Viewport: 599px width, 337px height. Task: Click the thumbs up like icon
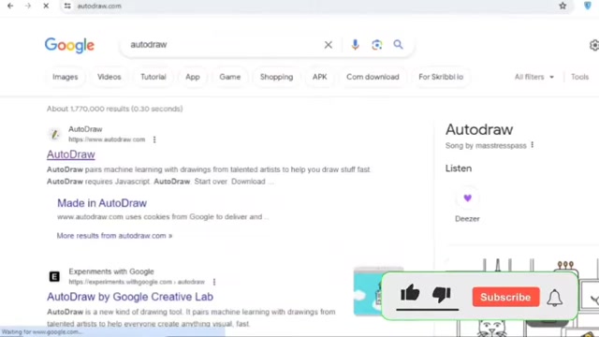pyautogui.click(x=410, y=293)
